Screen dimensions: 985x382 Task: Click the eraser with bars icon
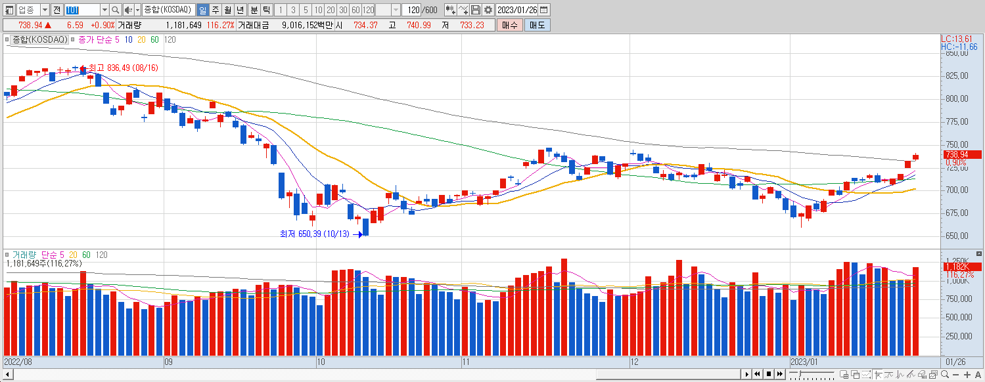pyautogui.click(x=922, y=375)
